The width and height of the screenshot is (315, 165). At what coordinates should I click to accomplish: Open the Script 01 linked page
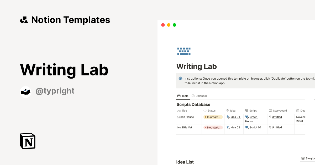255,127
